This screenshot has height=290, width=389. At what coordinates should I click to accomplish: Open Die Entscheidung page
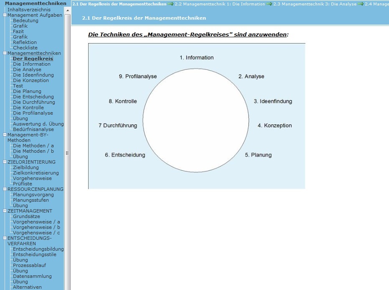click(x=33, y=97)
